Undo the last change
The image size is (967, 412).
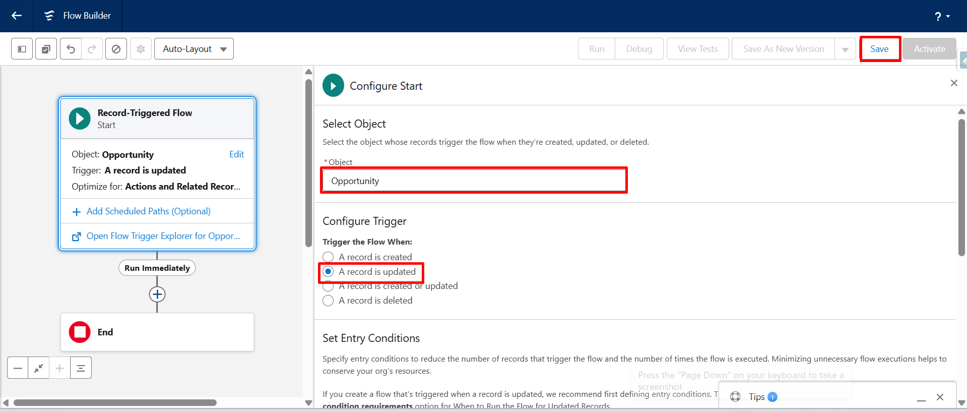click(x=71, y=49)
